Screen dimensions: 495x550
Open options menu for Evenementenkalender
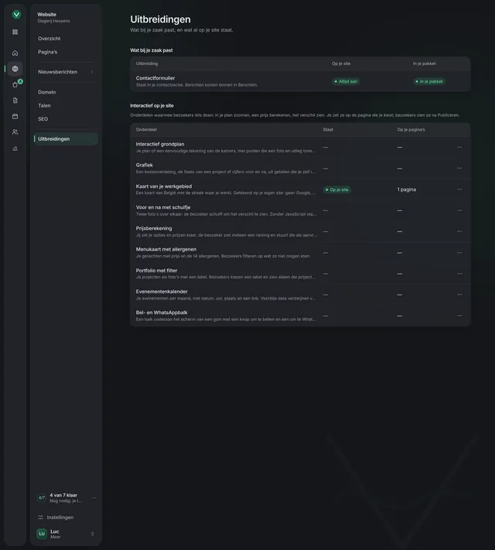(x=459, y=295)
